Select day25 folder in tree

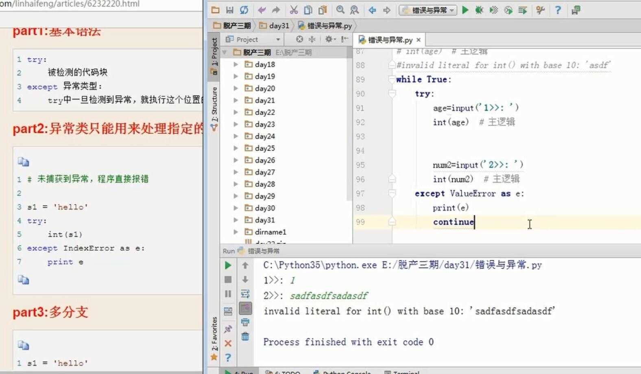265,148
